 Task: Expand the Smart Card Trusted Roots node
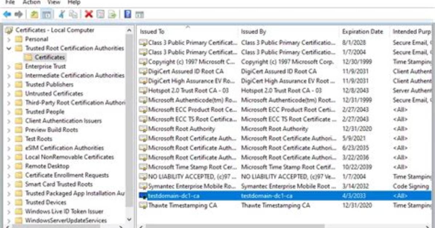pyautogui.click(x=9, y=184)
